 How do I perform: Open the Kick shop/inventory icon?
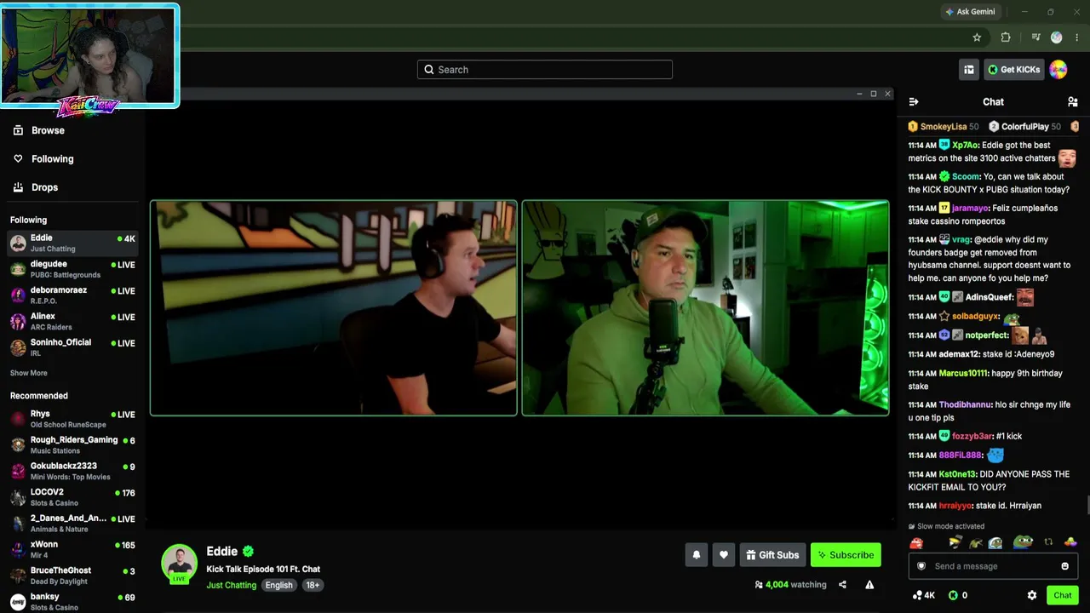click(x=968, y=70)
